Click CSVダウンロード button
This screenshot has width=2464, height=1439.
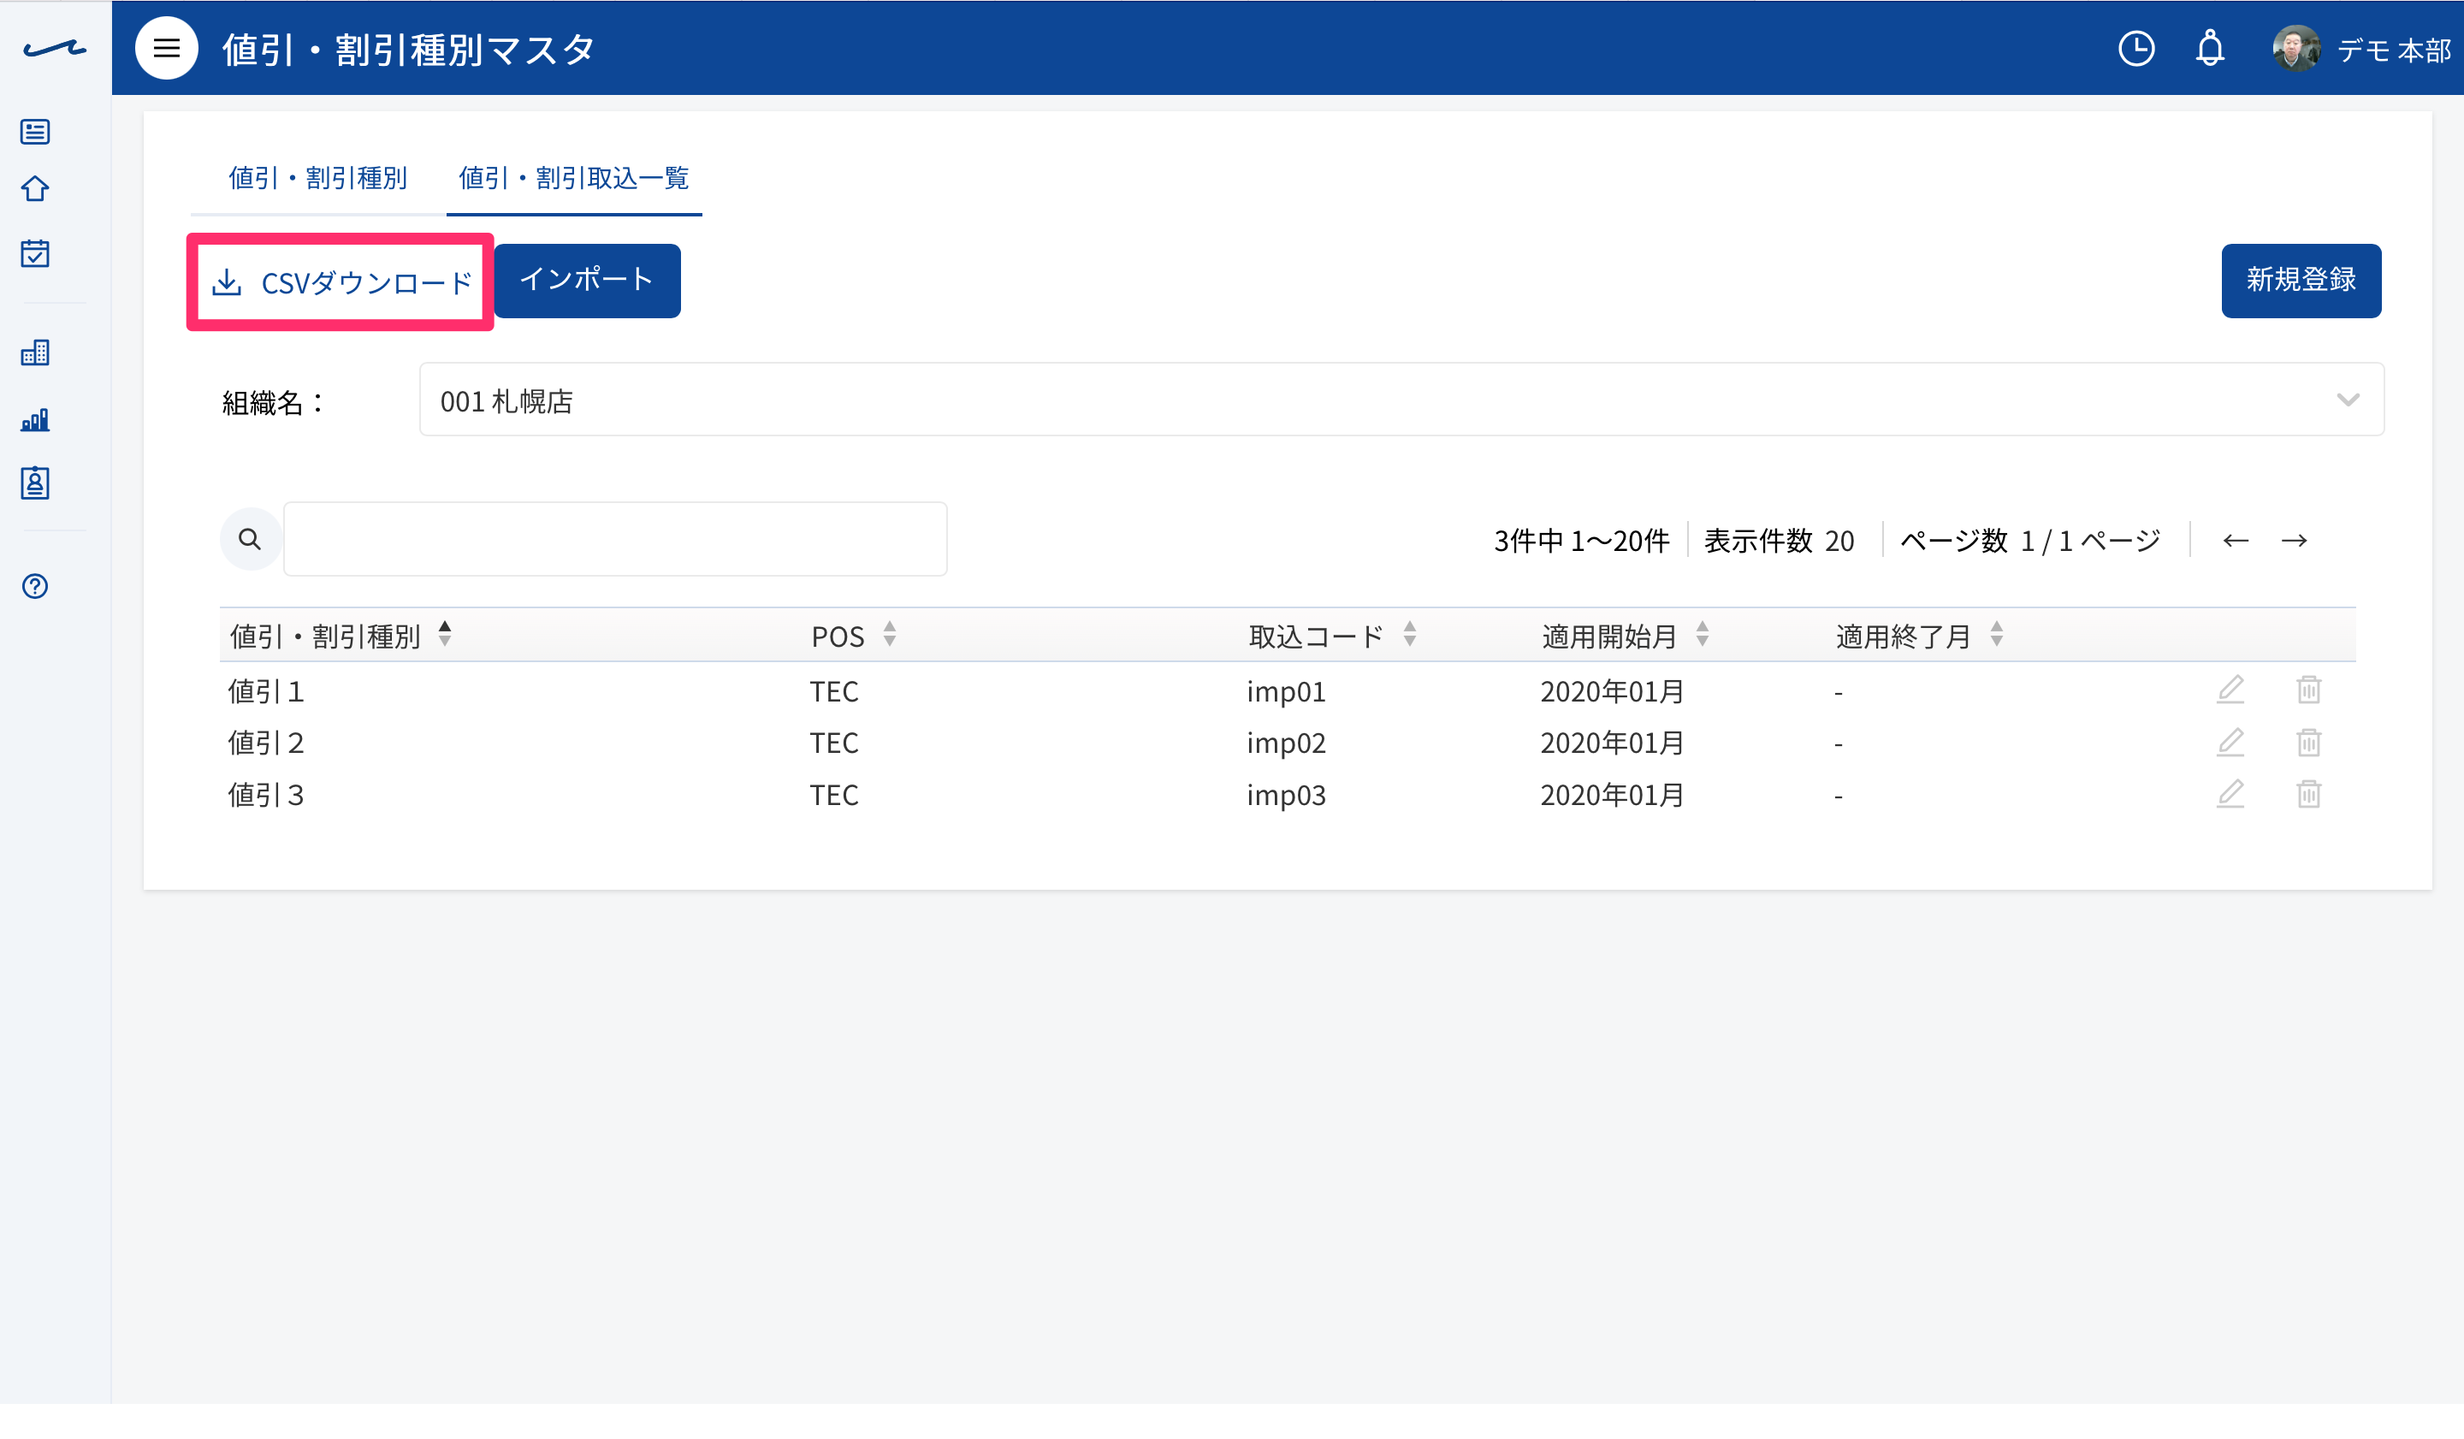point(341,282)
